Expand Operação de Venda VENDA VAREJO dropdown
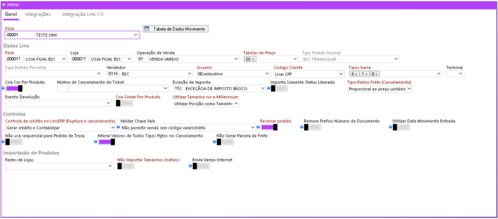 tap(236, 59)
